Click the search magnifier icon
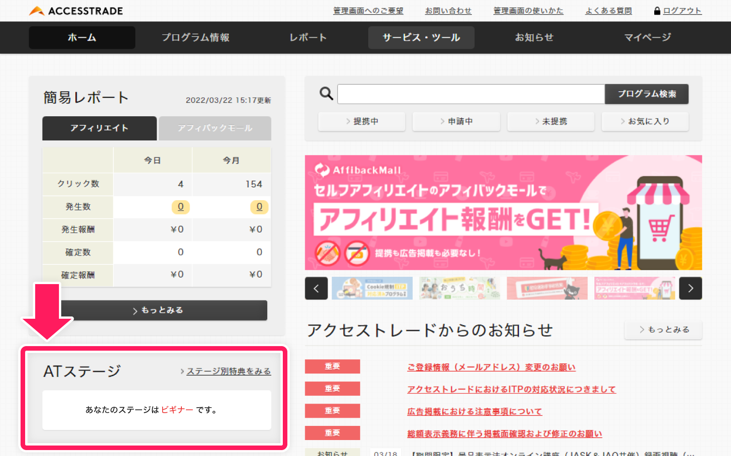This screenshot has height=456, width=731. (x=326, y=93)
